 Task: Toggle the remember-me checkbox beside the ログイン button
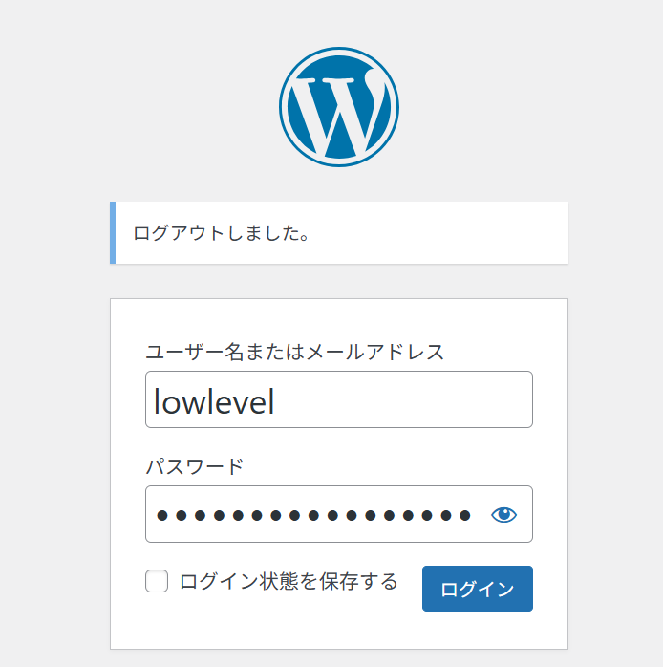click(157, 581)
